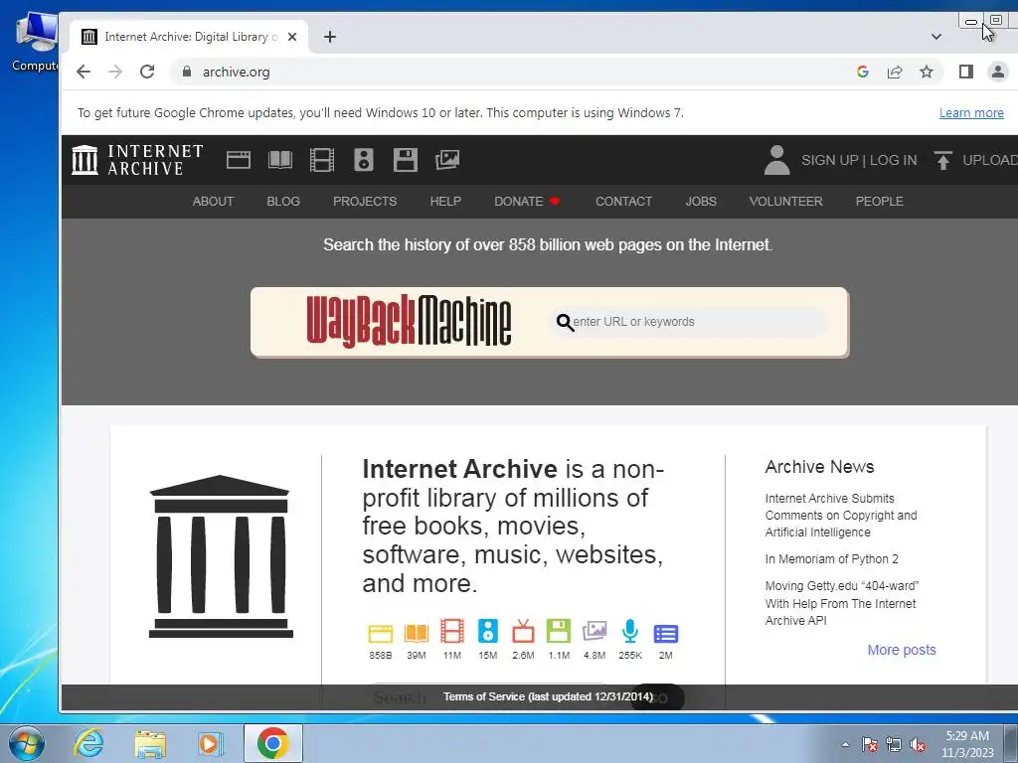Image resolution: width=1018 pixels, height=763 pixels.
Task: Click the network tray icon
Action: 894,745
